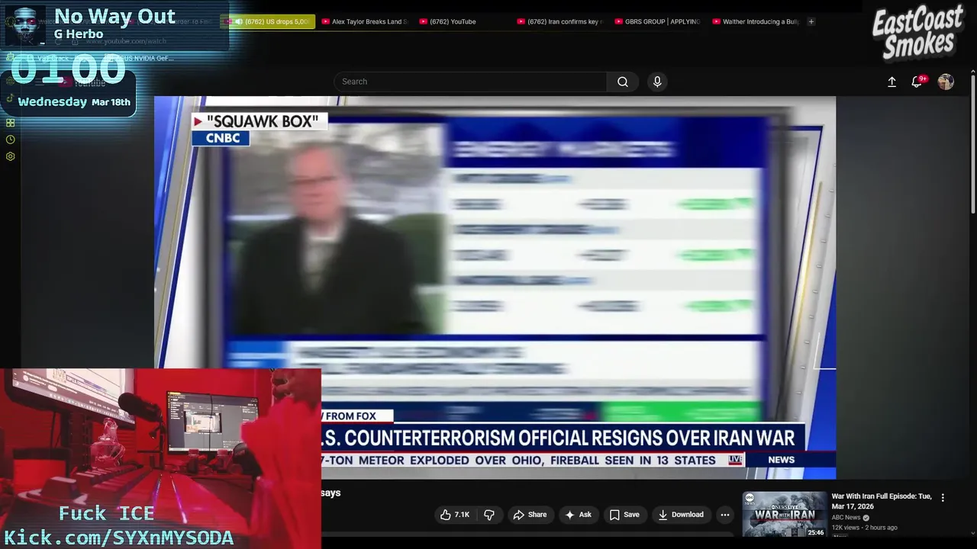Download the video
977x549 pixels.
(681, 515)
